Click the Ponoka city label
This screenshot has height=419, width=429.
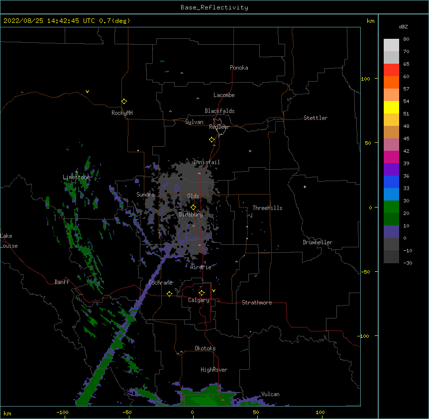click(x=239, y=68)
